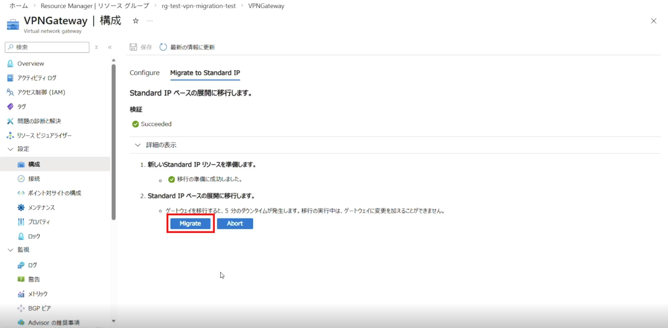Favorite this page with the star icon
Viewport: 668px width, 328px height.
point(135,21)
